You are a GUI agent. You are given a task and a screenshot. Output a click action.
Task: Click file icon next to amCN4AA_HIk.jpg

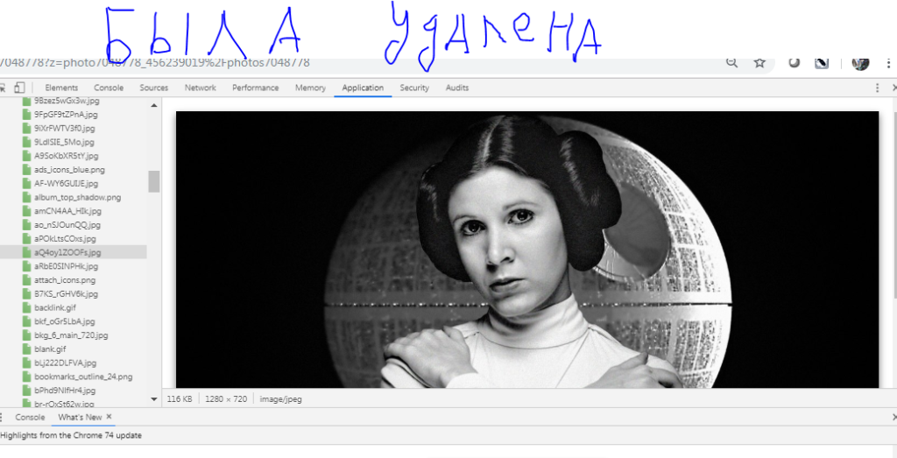(x=25, y=211)
